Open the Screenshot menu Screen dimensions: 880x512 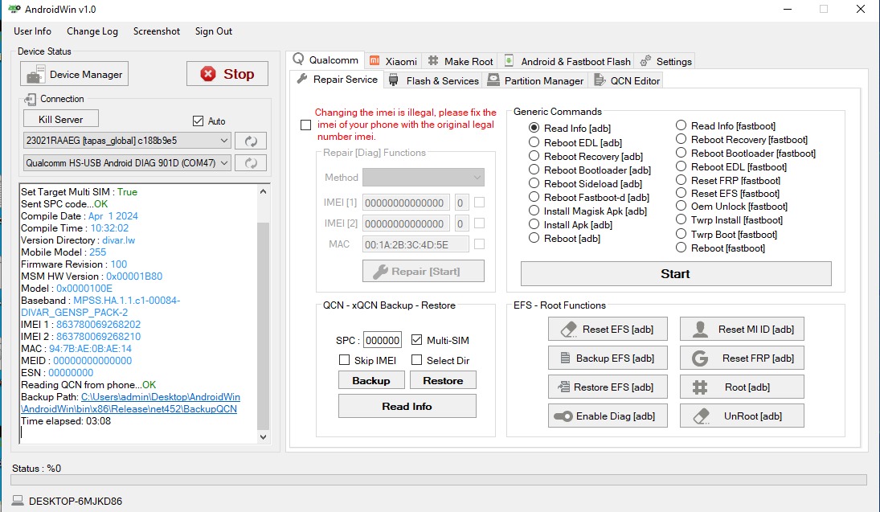pos(157,31)
